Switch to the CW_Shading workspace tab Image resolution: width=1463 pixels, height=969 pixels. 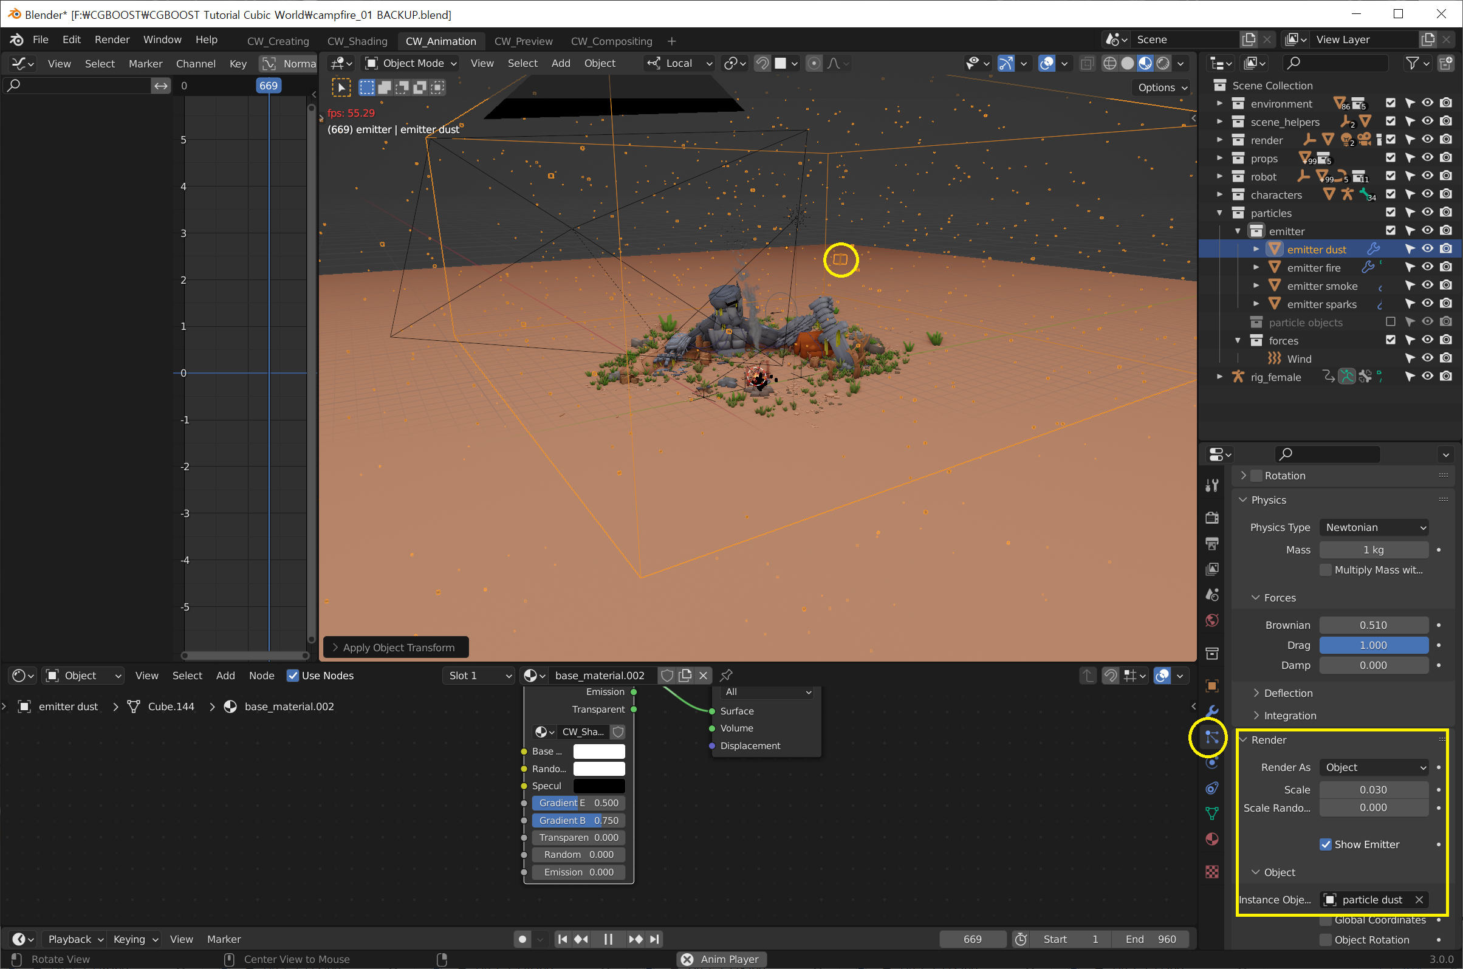(x=357, y=41)
